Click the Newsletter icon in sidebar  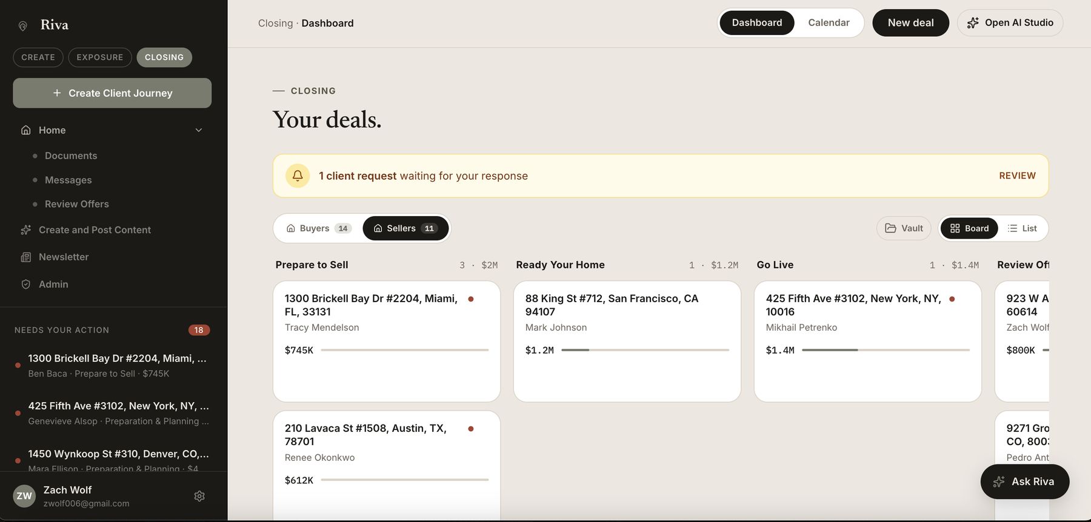(x=25, y=257)
